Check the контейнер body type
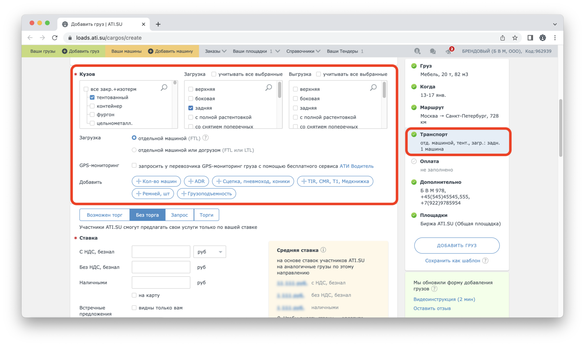 coord(92,106)
